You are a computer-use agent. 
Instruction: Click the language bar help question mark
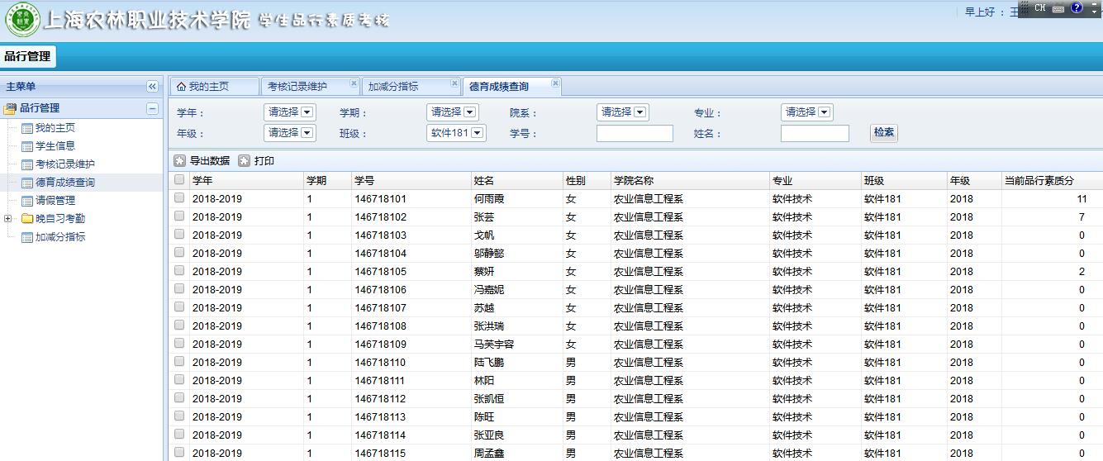click(1077, 8)
